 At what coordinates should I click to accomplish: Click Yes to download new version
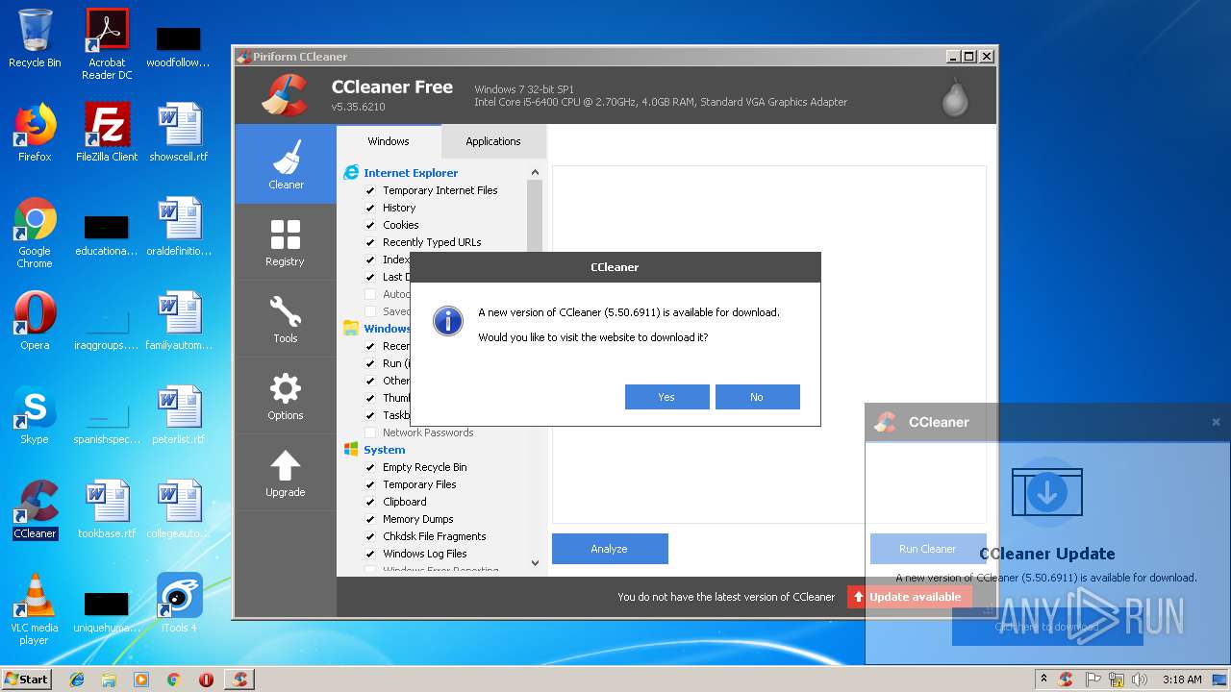pyautogui.click(x=666, y=397)
